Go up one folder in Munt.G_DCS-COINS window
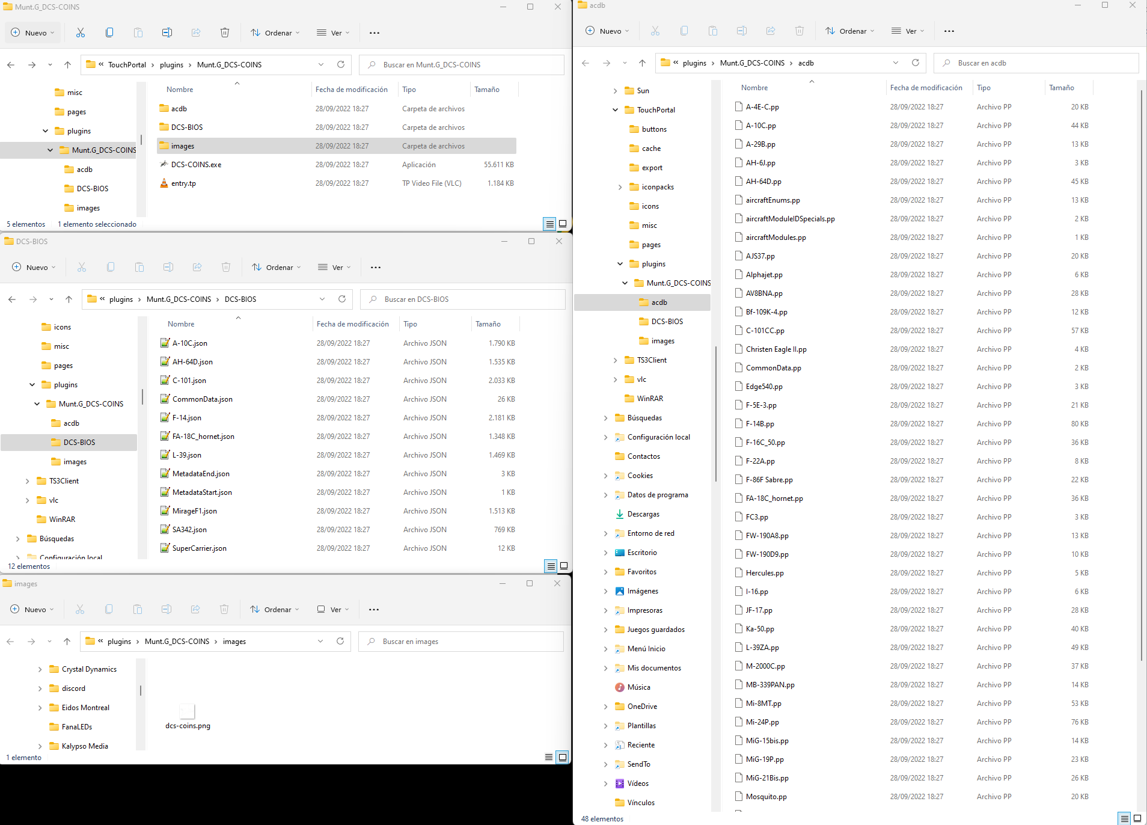1147x825 pixels. pyautogui.click(x=67, y=65)
